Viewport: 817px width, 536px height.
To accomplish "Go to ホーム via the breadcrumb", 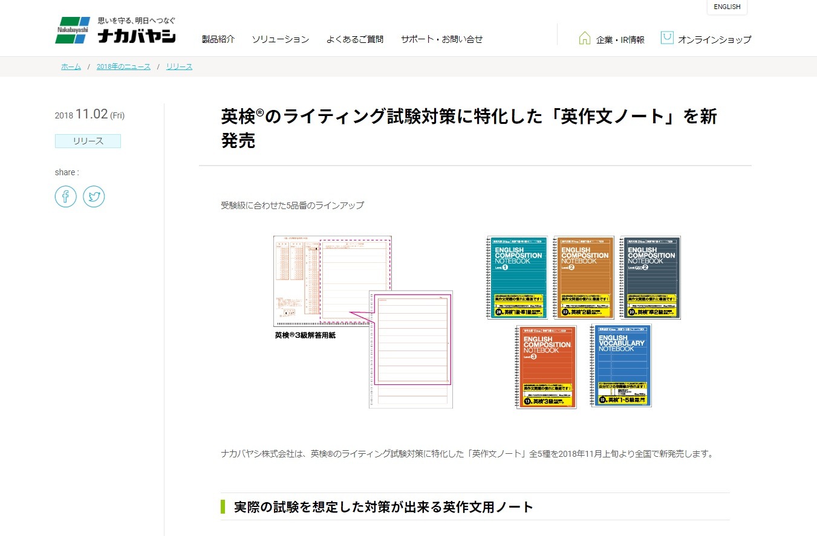I will [70, 66].
